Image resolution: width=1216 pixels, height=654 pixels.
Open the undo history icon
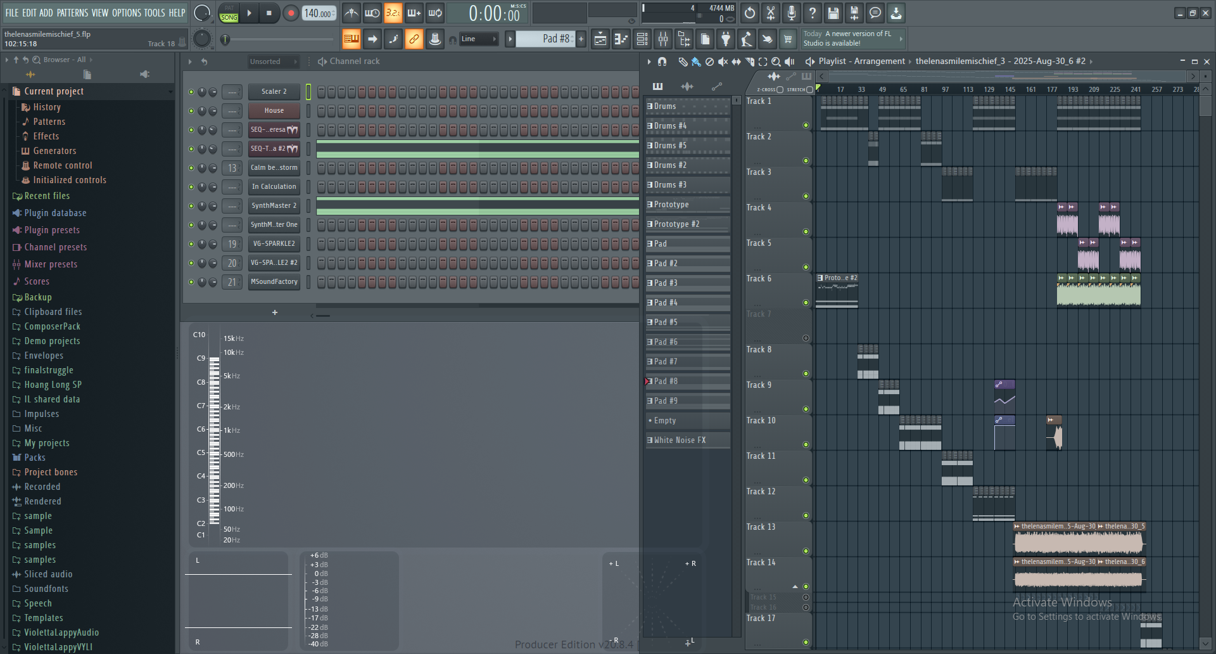[x=750, y=13]
